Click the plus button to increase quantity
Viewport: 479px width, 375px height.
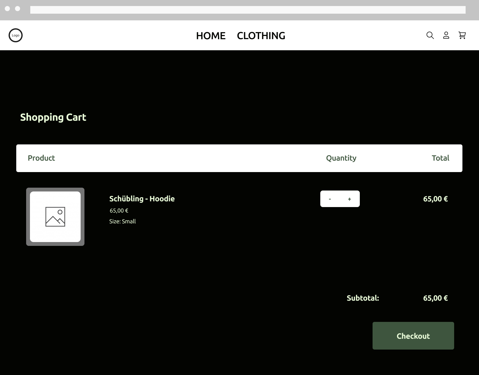coord(349,199)
